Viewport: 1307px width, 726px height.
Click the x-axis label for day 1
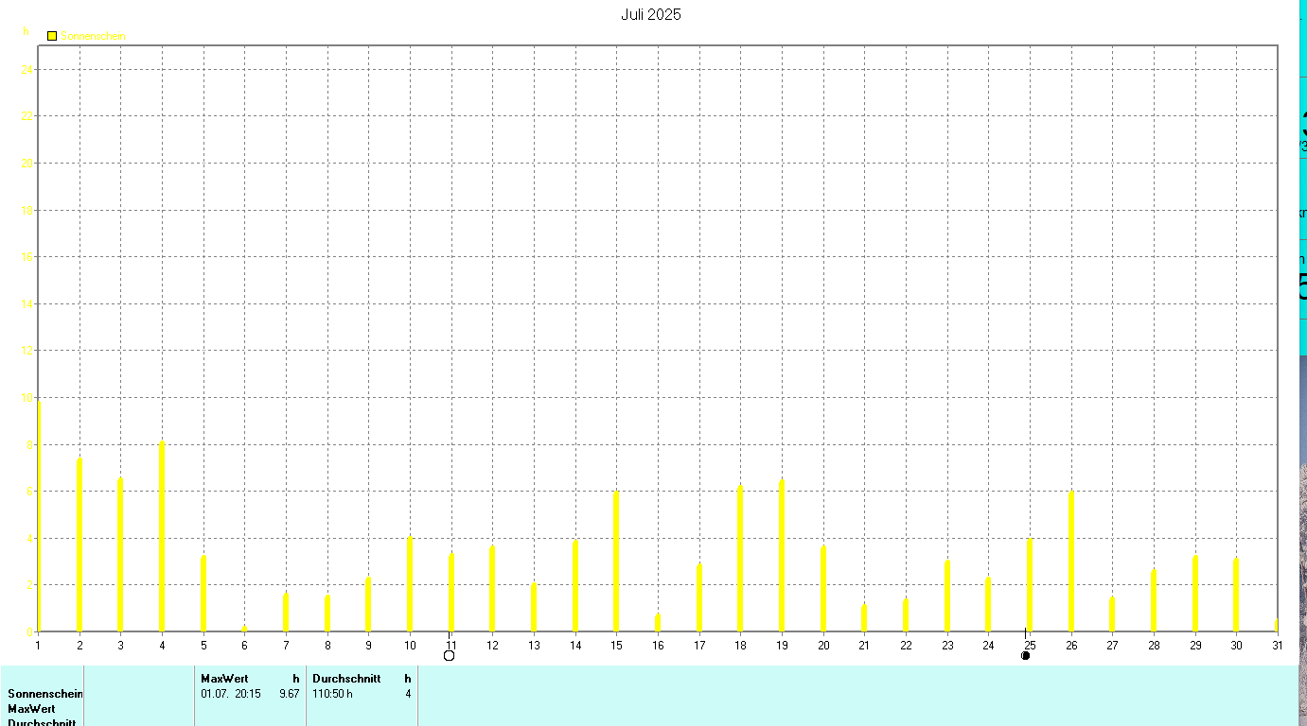[38, 645]
